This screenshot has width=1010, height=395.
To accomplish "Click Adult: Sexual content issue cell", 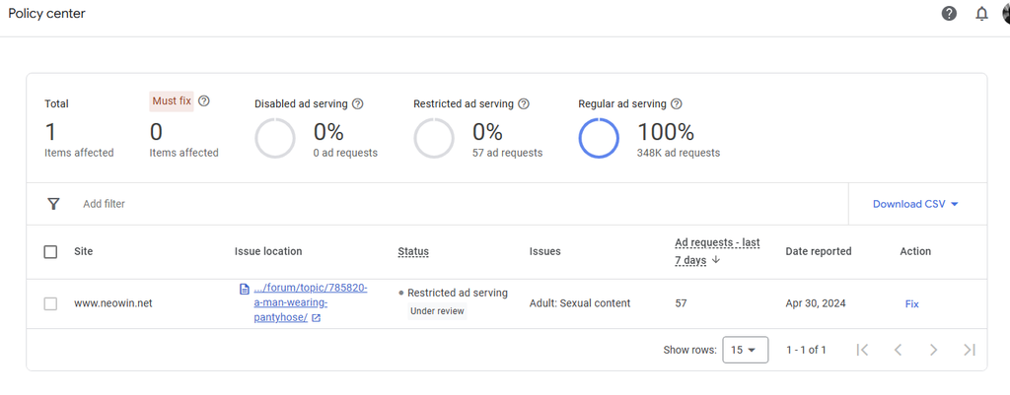I will 580,303.
